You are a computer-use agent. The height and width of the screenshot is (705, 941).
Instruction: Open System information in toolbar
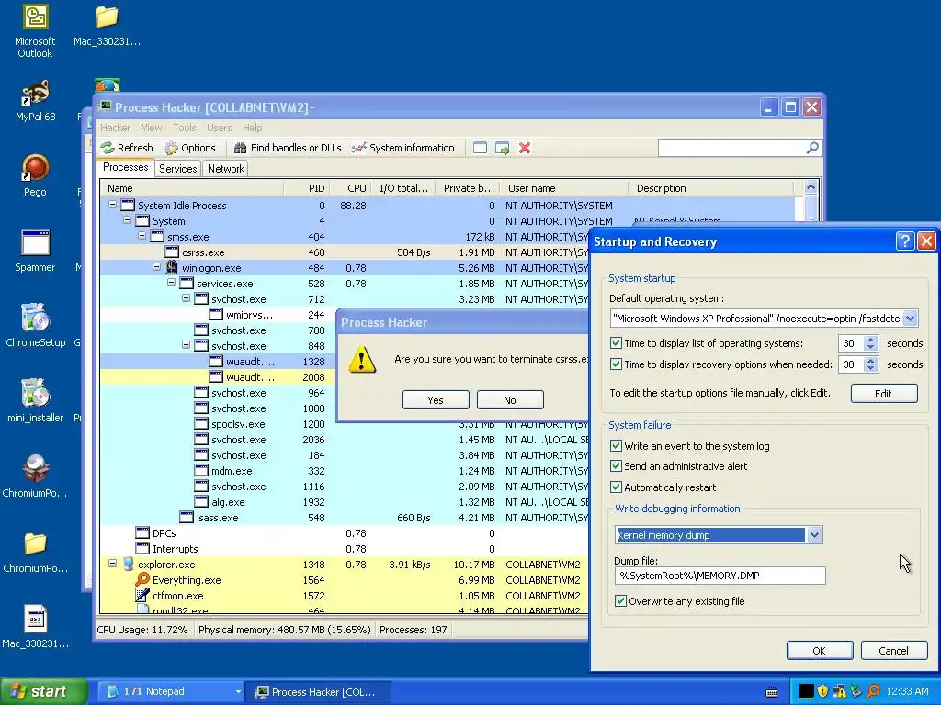coord(403,148)
